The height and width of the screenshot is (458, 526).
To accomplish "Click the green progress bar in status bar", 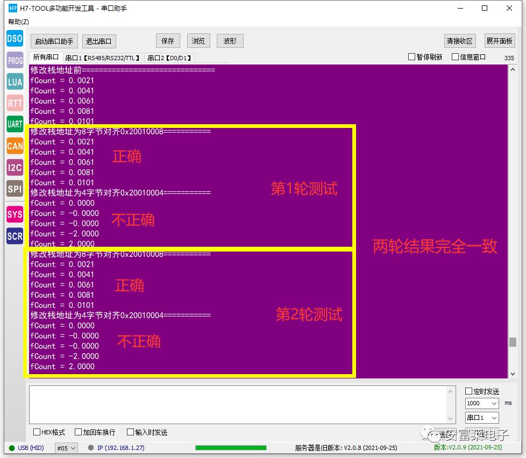I will click(x=231, y=448).
